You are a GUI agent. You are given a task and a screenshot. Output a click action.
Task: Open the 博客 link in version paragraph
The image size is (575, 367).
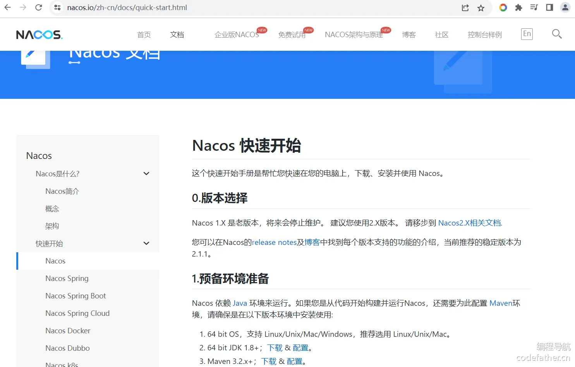(312, 242)
